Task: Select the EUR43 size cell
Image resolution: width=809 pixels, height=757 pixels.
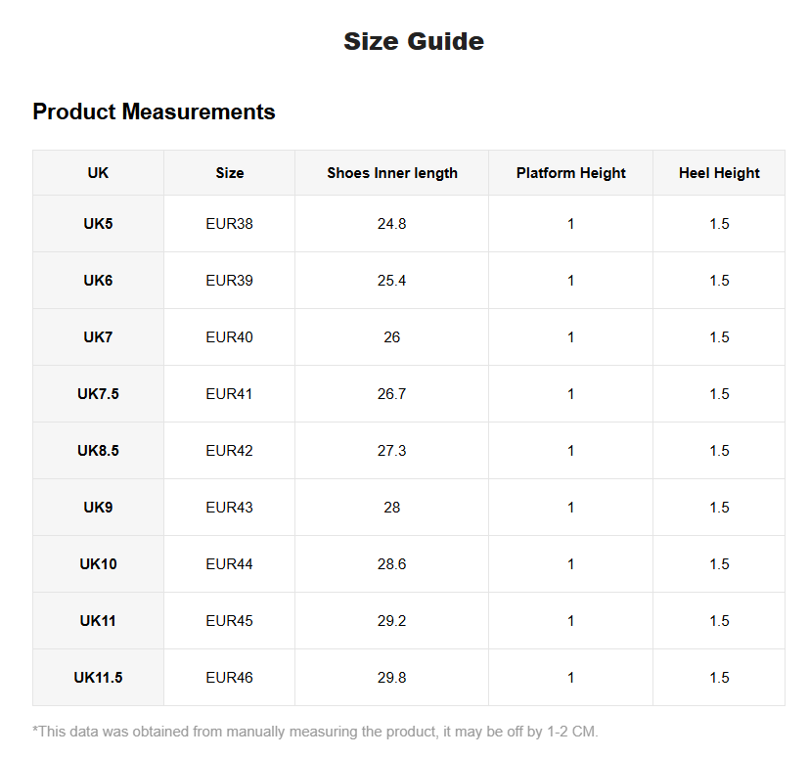Action: (230, 508)
